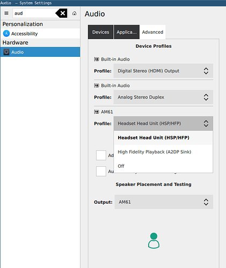Open the Analog Stereo Duplex profile dropdown

(163, 97)
